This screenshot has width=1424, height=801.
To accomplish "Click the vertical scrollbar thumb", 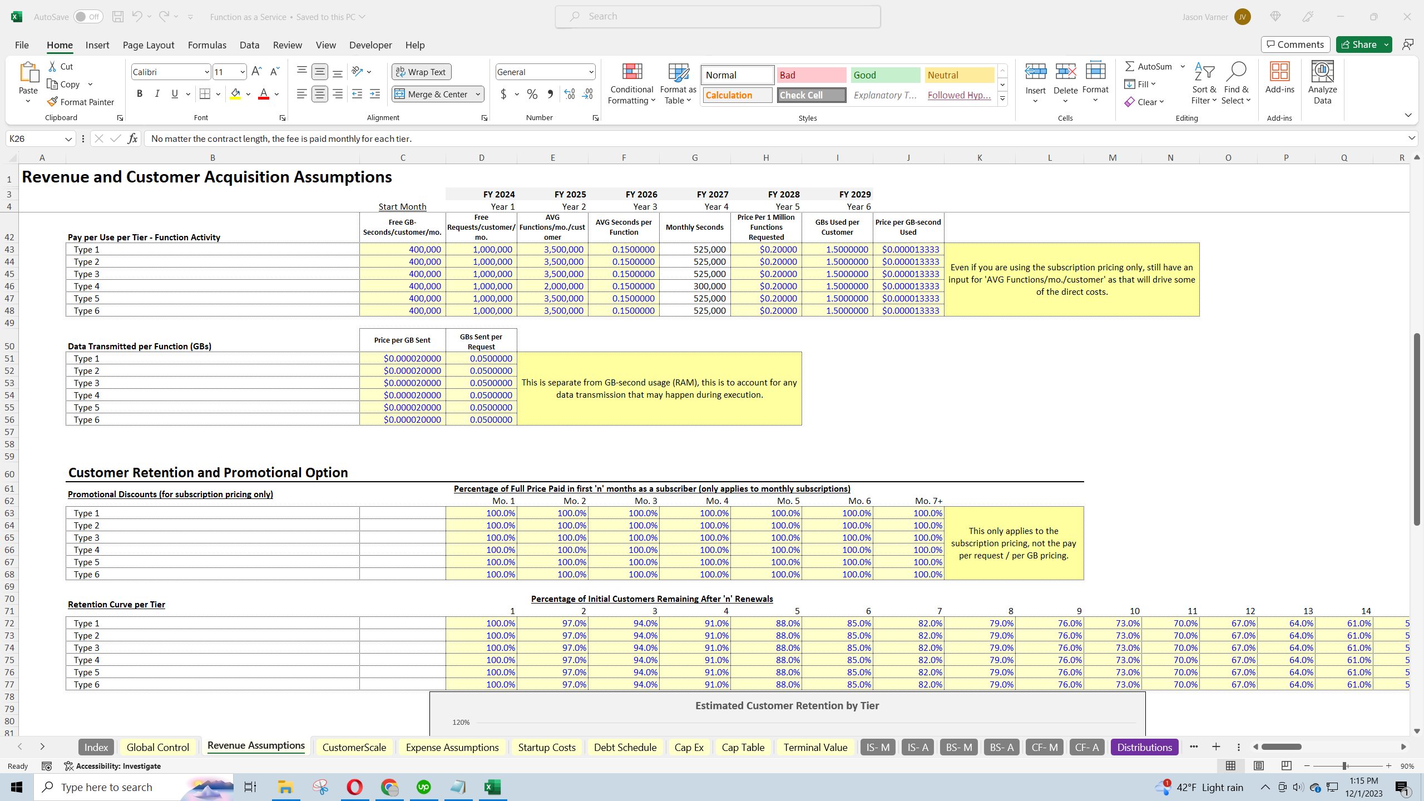I will (1417, 429).
